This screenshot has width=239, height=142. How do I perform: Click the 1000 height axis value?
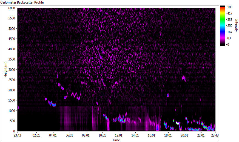[x=12, y=111]
